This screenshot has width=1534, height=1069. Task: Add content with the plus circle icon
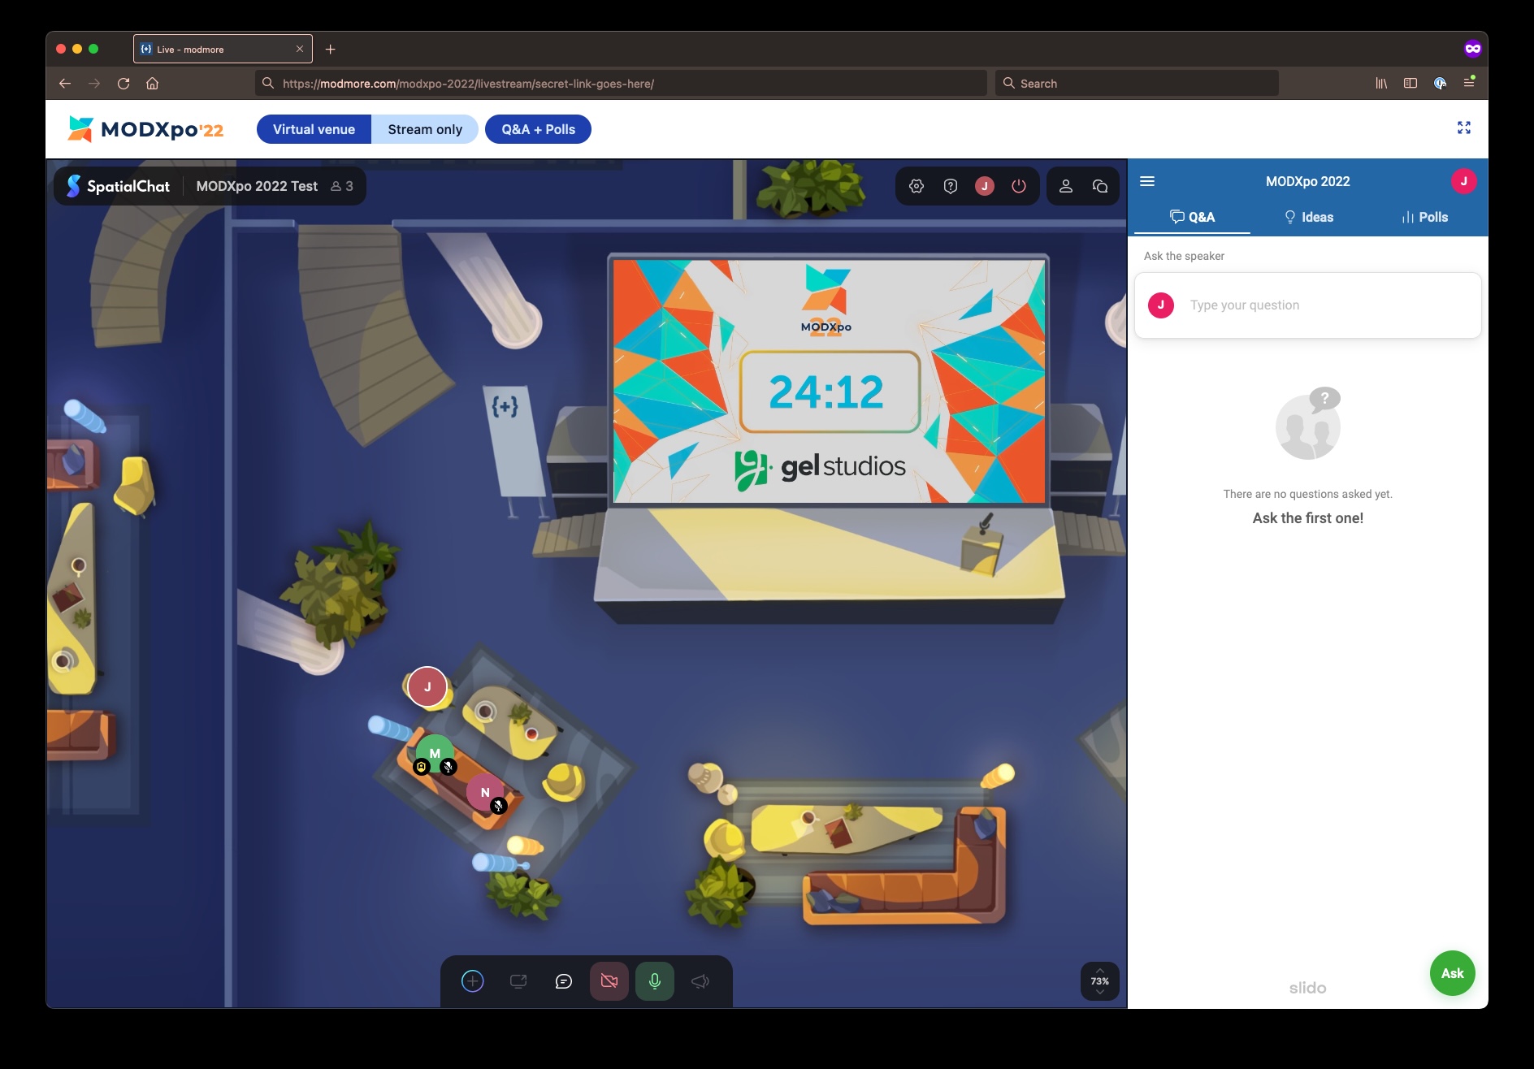pos(473,981)
